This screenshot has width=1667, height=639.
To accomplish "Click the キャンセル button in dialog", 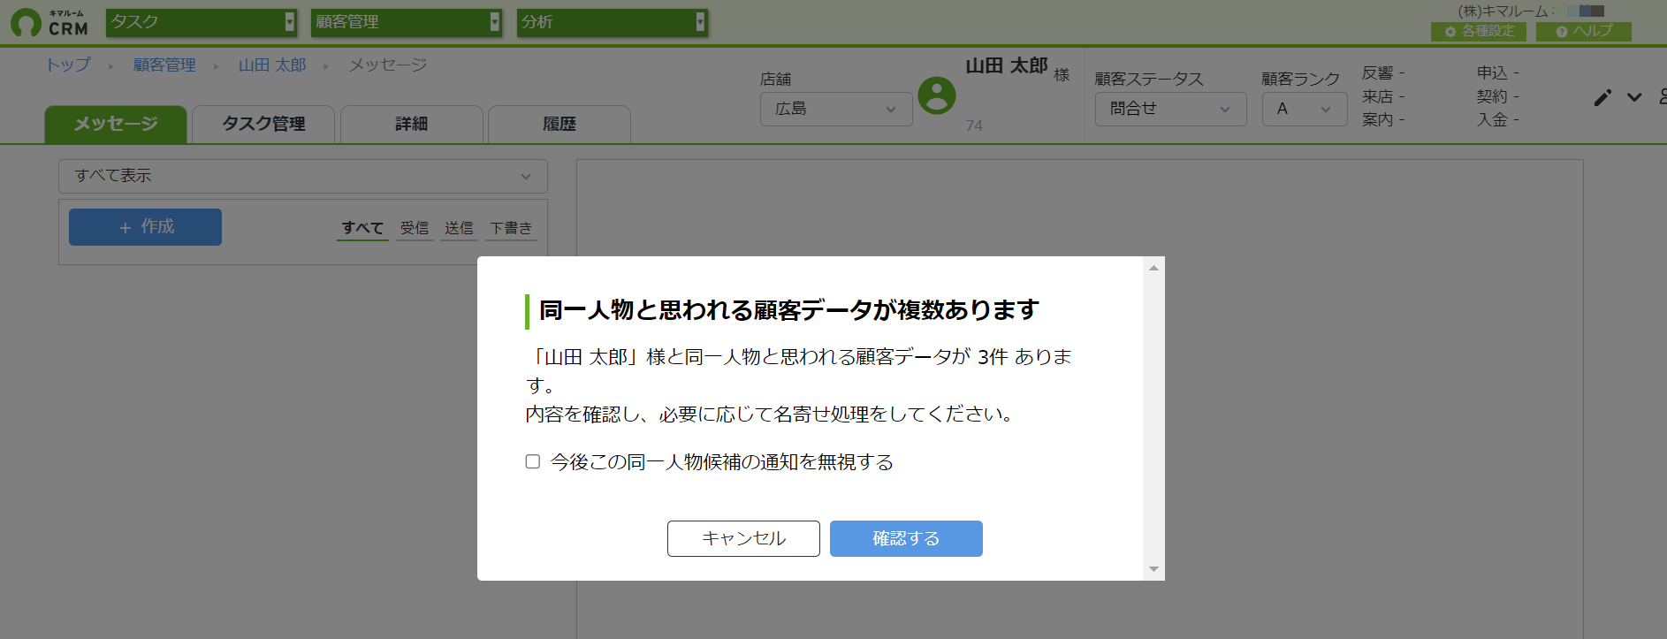I will point(743,538).
